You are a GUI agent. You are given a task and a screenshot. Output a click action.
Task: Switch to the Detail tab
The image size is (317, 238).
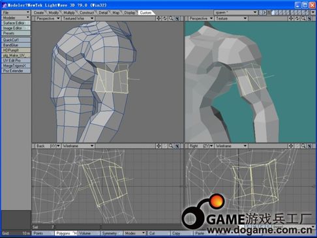[103, 13]
